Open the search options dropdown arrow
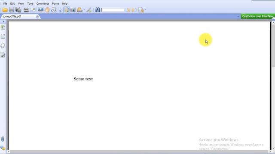The height and width of the screenshot is (154, 275). click(146, 10)
